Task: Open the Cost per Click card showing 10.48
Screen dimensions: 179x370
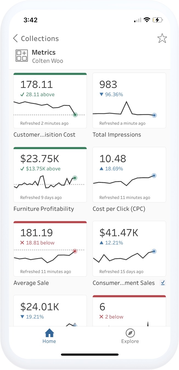Action: click(x=129, y=175)
